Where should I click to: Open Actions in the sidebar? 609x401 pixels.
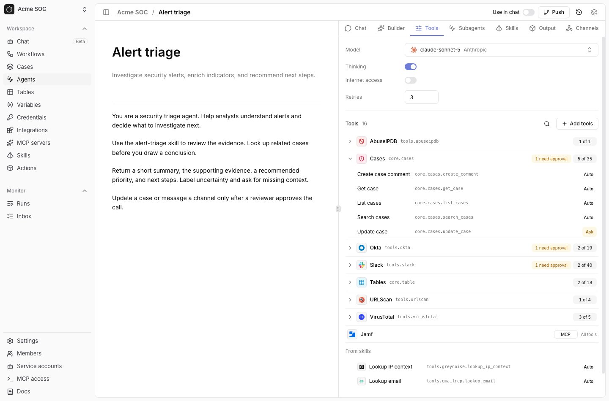pyautogui.click(x=47, y=168)
